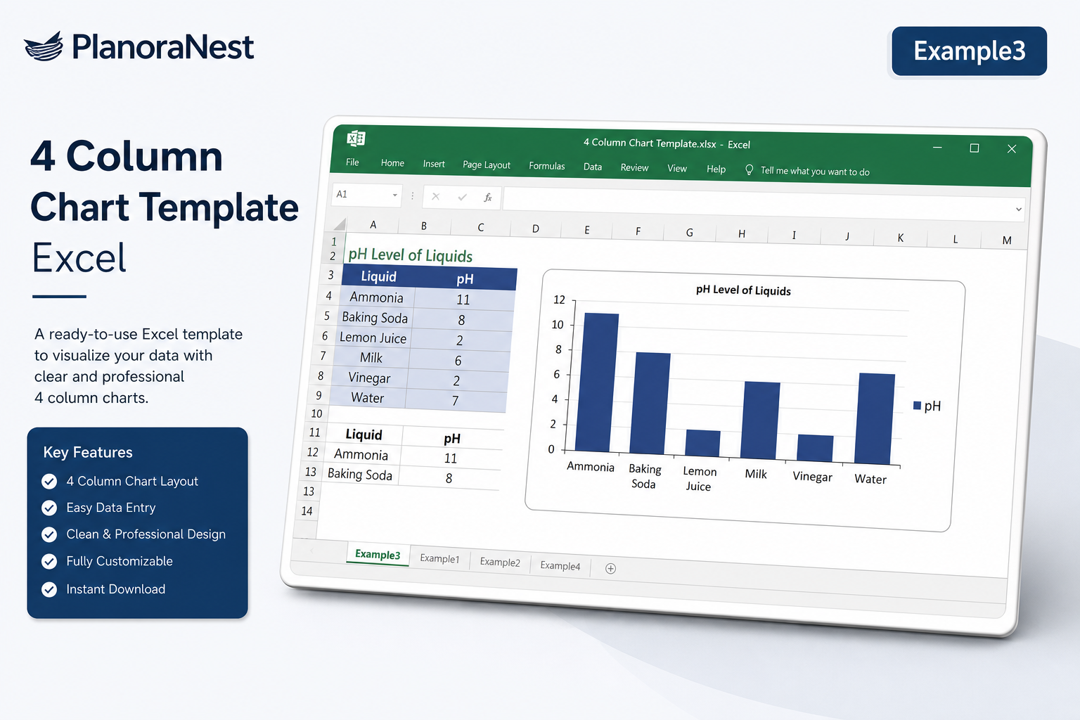Click Tell me what you want to do
The width and height of the screenshot is (1080, 720).
(815, 171)
